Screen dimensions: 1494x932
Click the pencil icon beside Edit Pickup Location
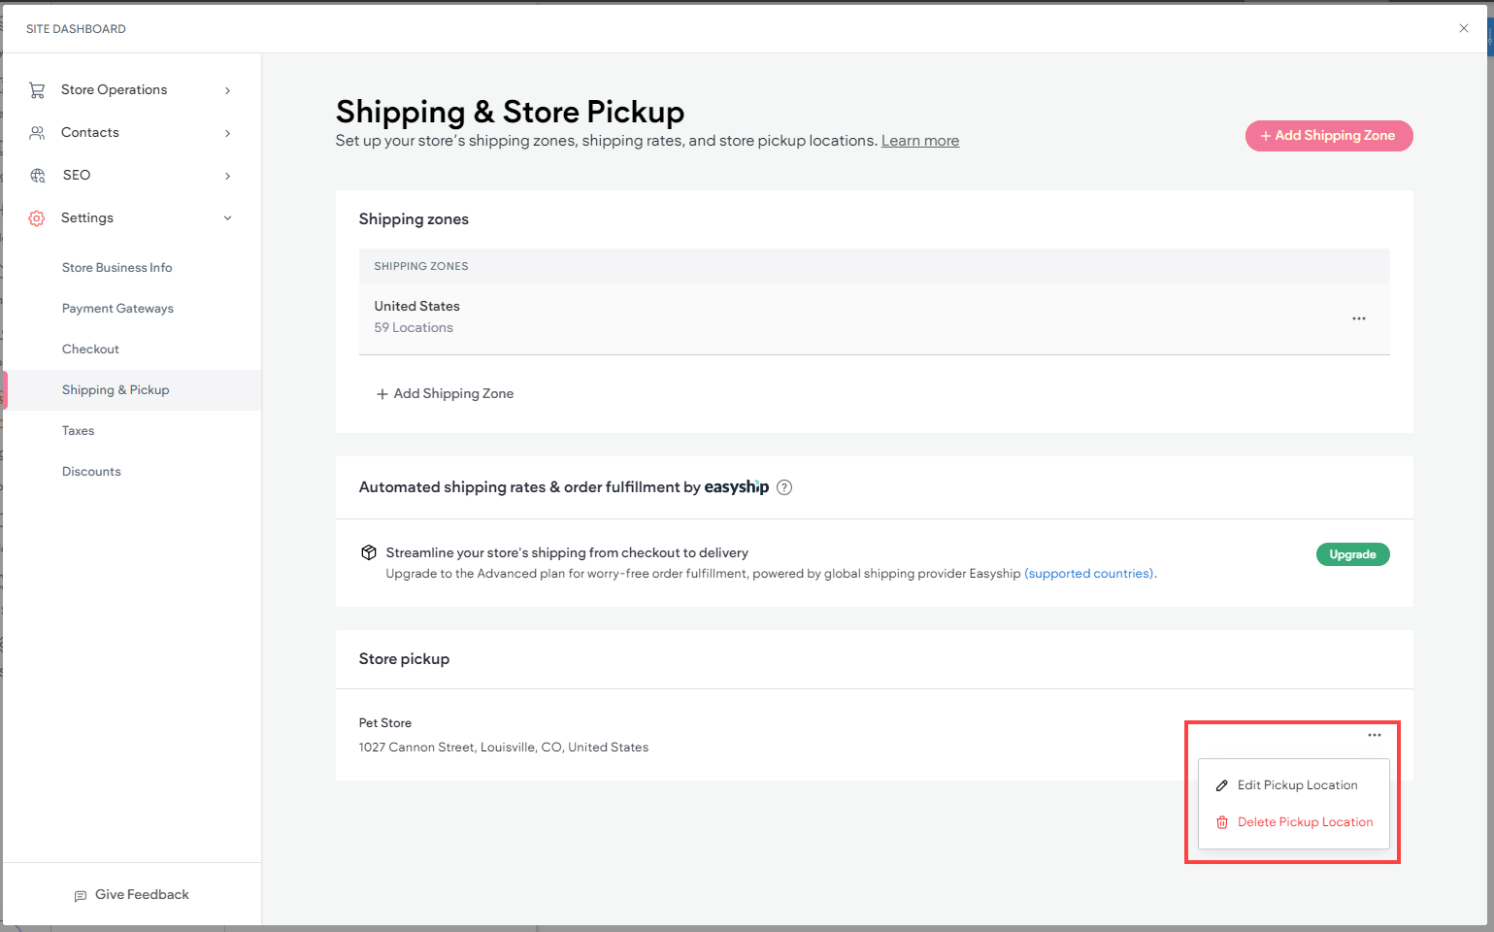(1221, 784)
